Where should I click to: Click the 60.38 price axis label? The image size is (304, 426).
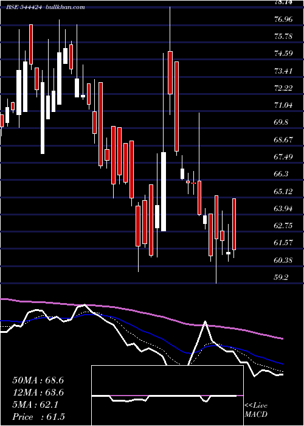tap(284, 260)
